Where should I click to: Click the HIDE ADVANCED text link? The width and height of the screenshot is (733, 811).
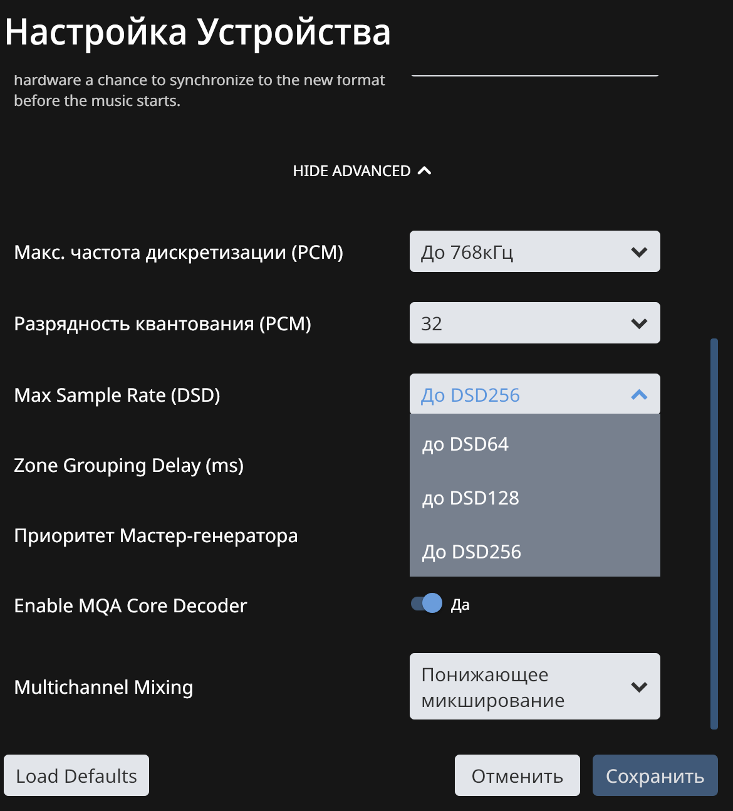coord(352,171)
